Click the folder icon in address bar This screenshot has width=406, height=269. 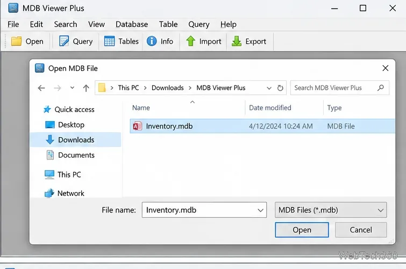[102, 88]
